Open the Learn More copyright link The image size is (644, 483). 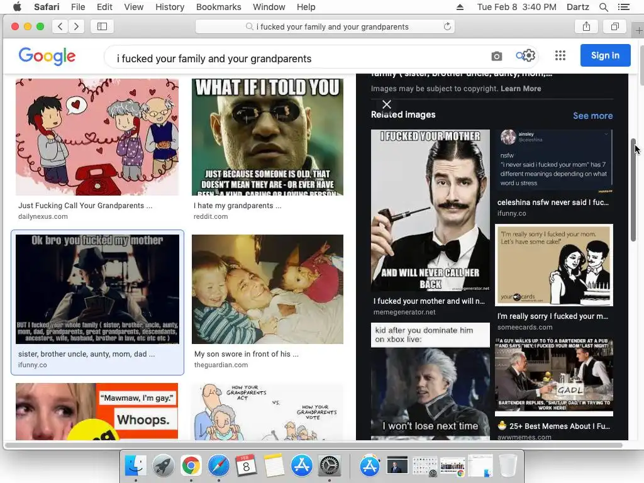(521, 88)
